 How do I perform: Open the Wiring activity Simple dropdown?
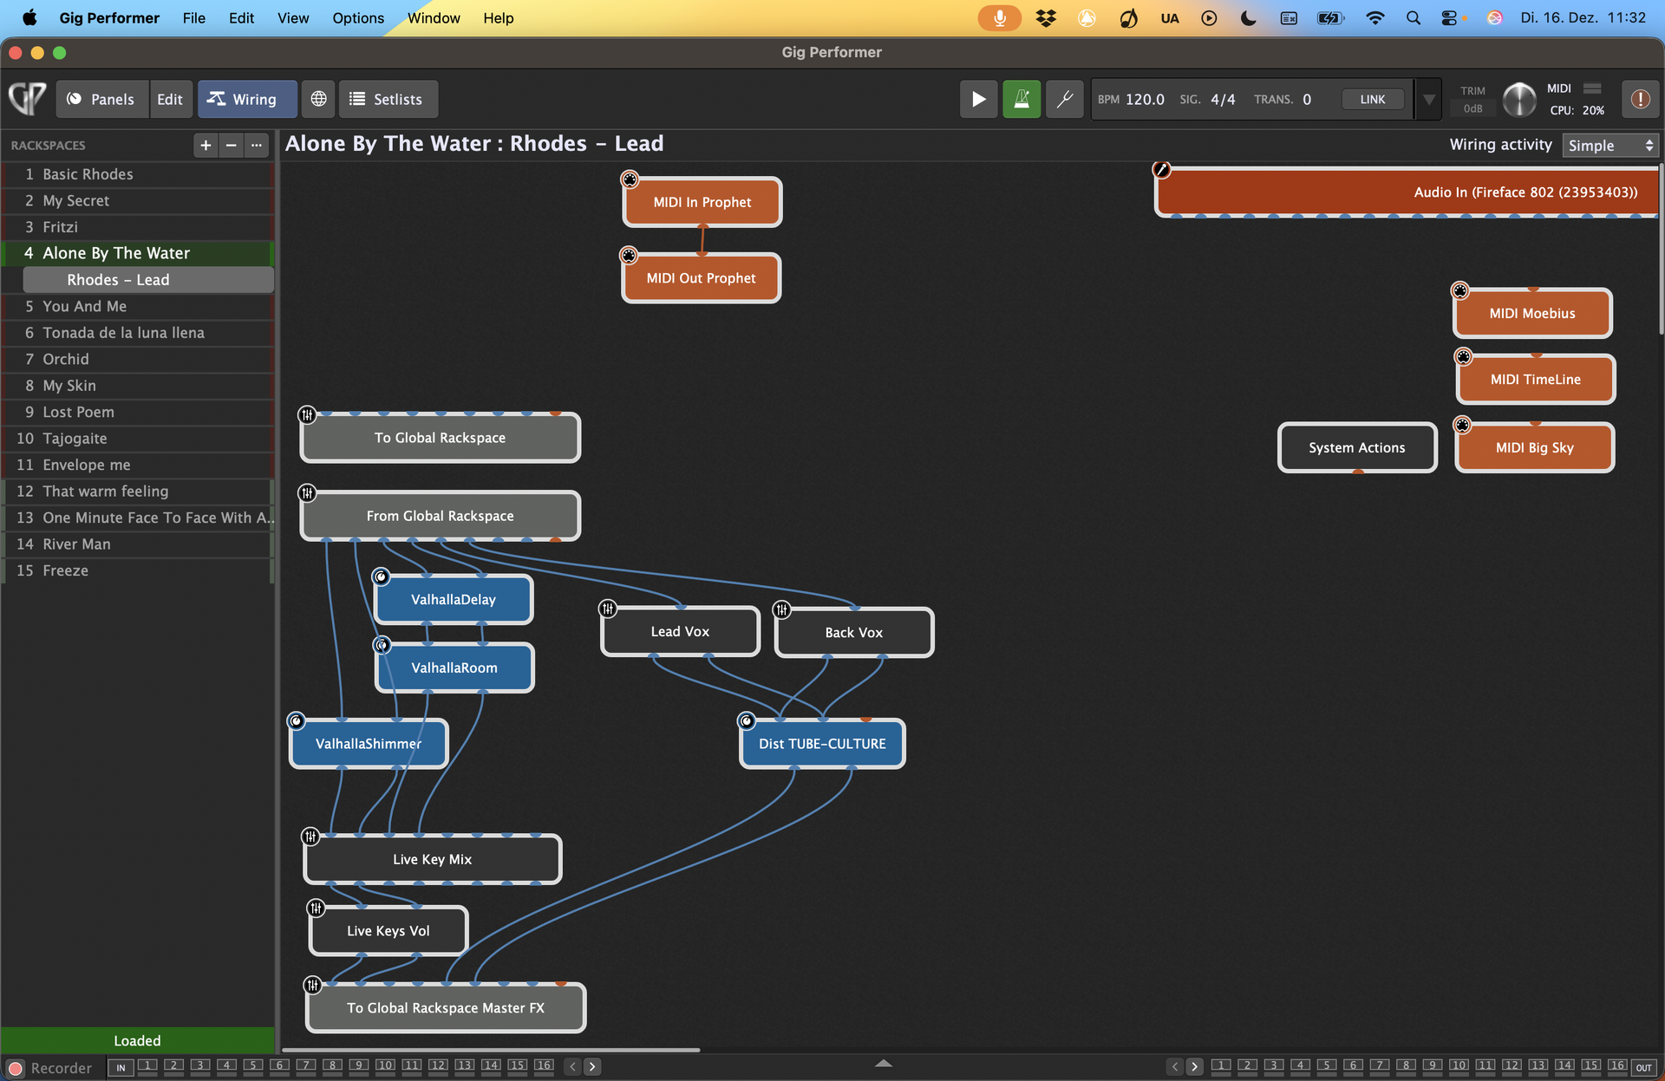pos(1610,146)
